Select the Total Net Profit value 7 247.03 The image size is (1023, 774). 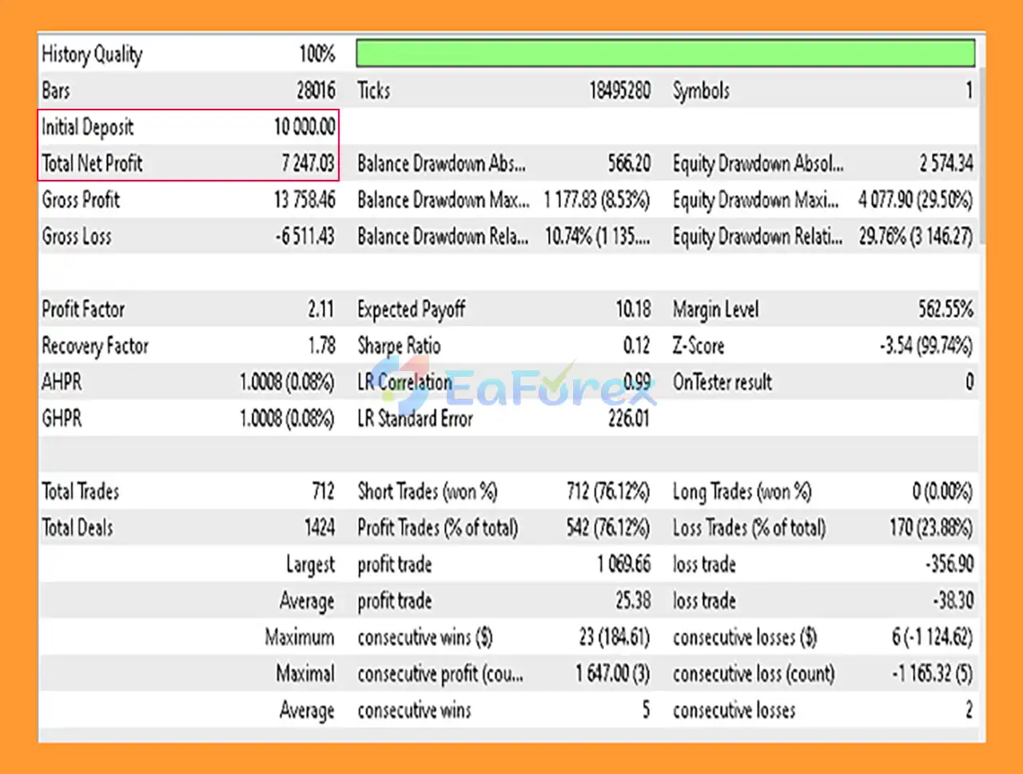[308, 164]
